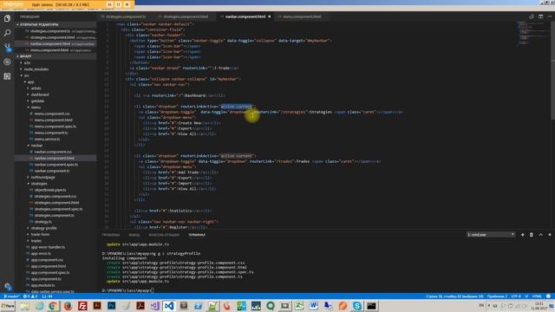Open Visual Studio from the taskbar
The image size is (555, 312).
154,306
